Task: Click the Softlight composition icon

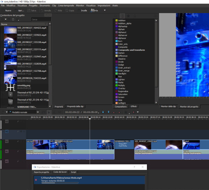Action: pos(116,103)
